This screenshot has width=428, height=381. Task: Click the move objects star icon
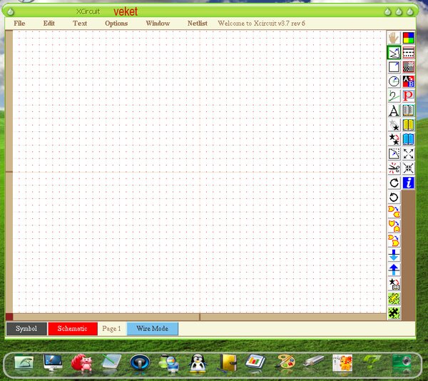[394, 125]
